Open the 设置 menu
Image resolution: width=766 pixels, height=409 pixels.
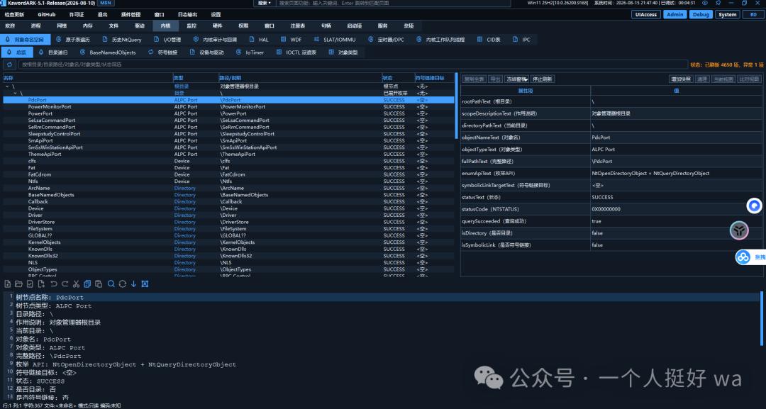click(x=216, y=15)
